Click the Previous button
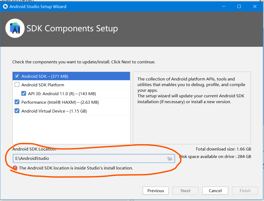 [156, 191]
